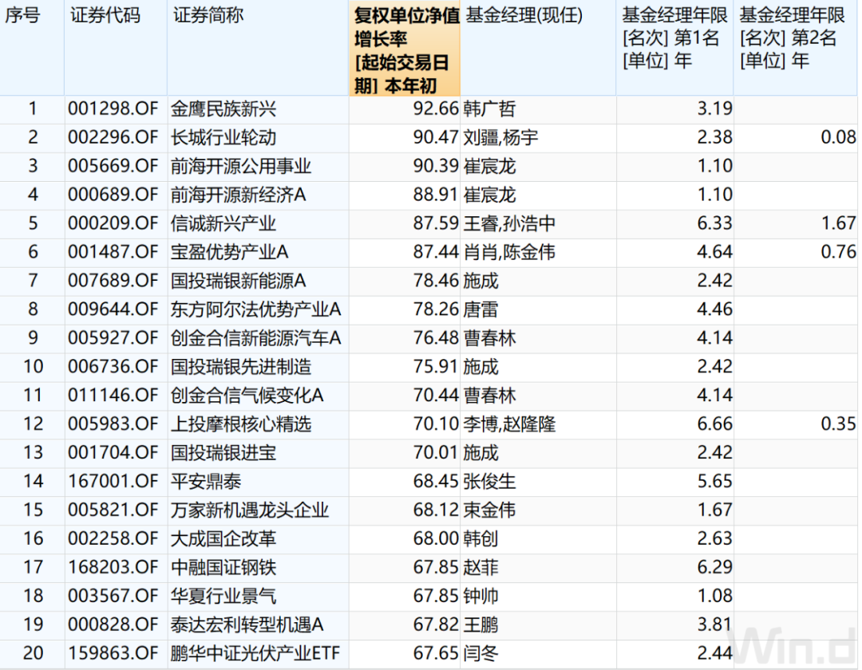Click 基金经理年限 第1名 column header
Screen dimensions: 862x670
pos(674,38)
